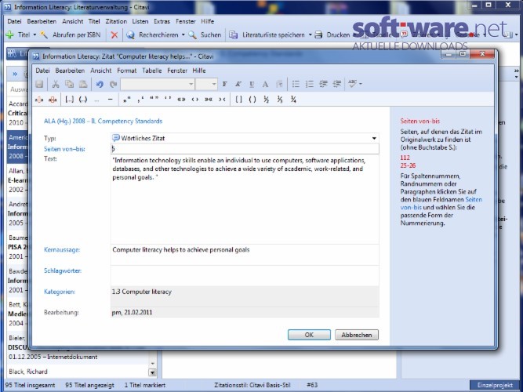Run the ABC spell check
Screen dimensions: 523x392
tap(352, 83)
